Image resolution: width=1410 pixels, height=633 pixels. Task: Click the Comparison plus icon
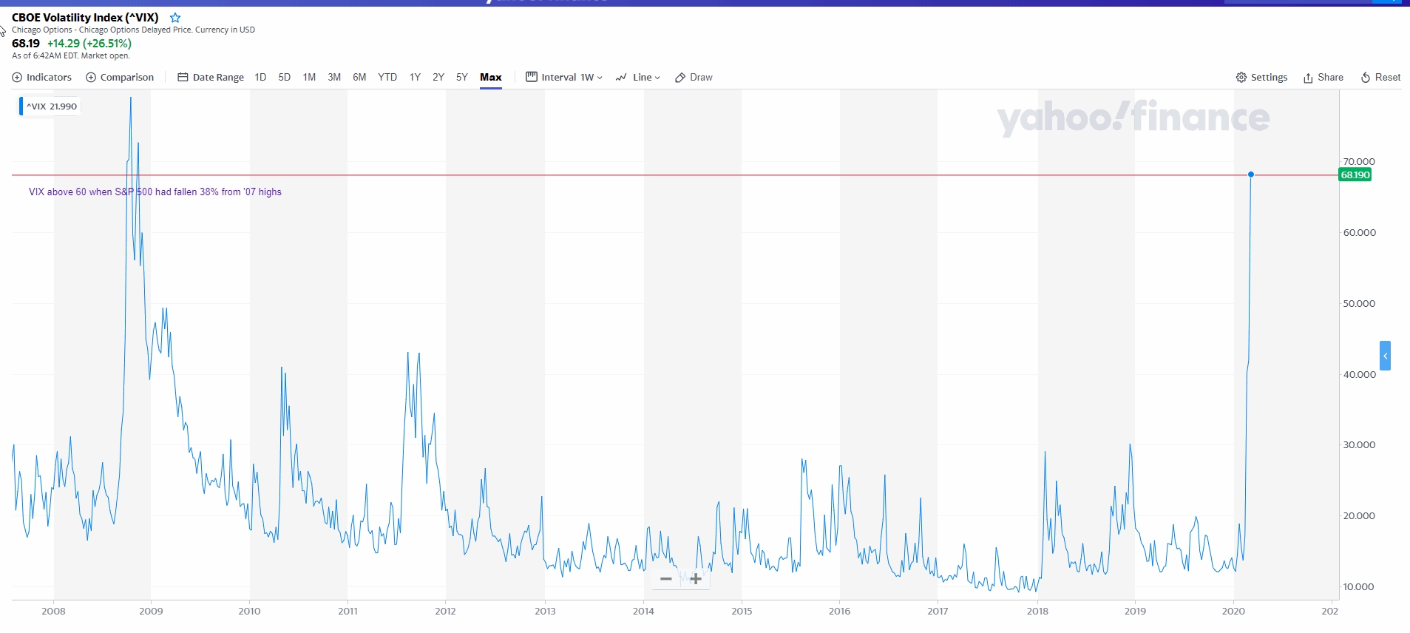pyautogui.click(x=91, y=78)
